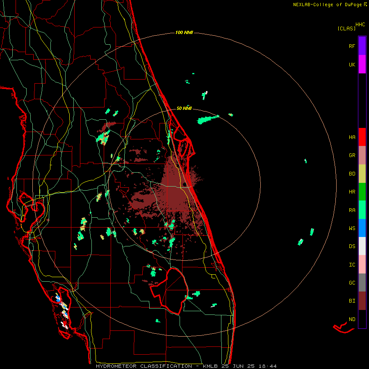Click the HR dark green legend block
The height and width of the screenshot is (369, 369).
[x=362, y=192]
